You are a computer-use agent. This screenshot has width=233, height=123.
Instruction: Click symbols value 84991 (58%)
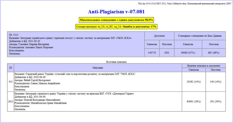[194, 101]
